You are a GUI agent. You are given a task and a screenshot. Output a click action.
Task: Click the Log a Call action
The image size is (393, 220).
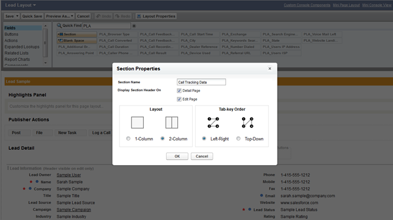tap(101, 133)
